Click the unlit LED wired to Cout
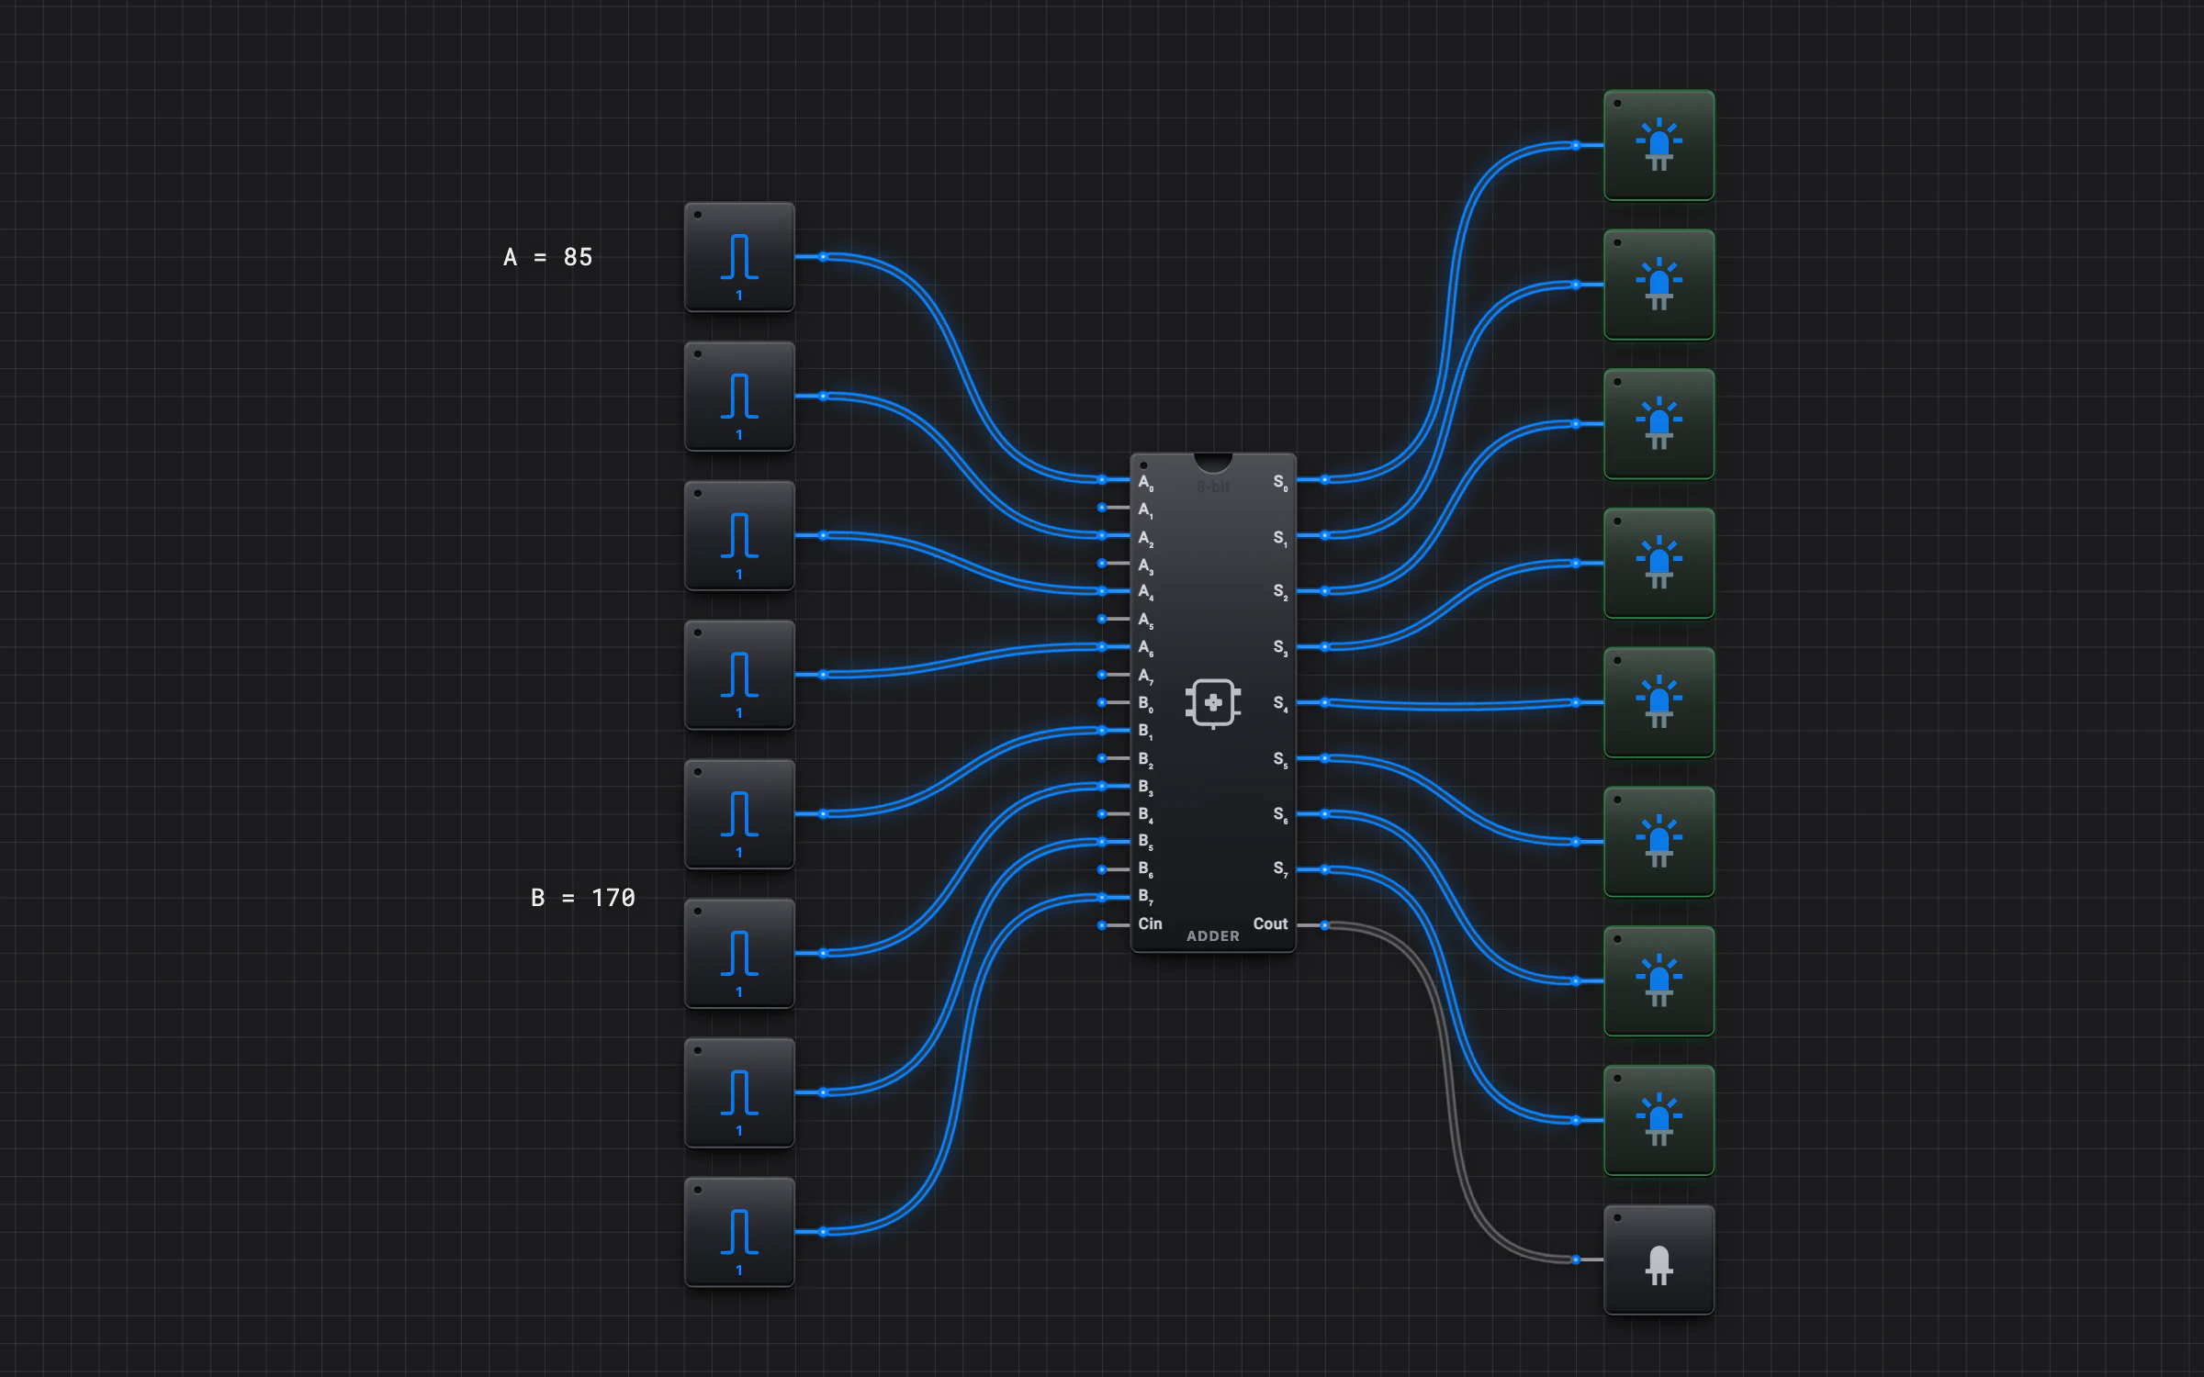 click(x=1659, y=1259)
